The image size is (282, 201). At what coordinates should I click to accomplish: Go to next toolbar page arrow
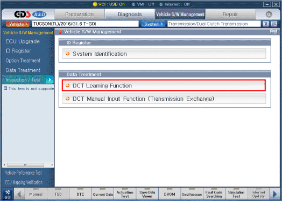pyautogui.click(x=274, y=194)
